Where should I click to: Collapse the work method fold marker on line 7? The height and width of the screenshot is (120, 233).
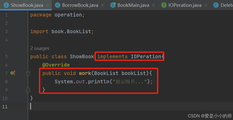coord(28,73)
